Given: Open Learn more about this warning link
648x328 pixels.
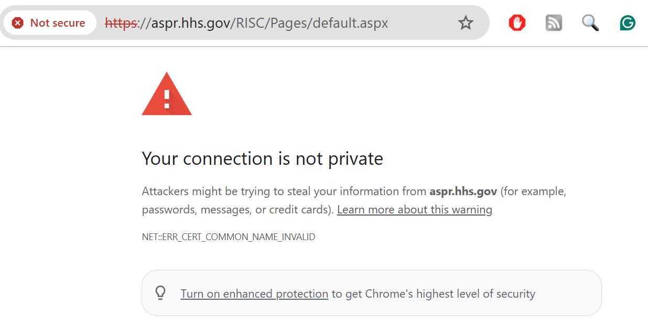Looking at the screenshot, I should [414, 210].
